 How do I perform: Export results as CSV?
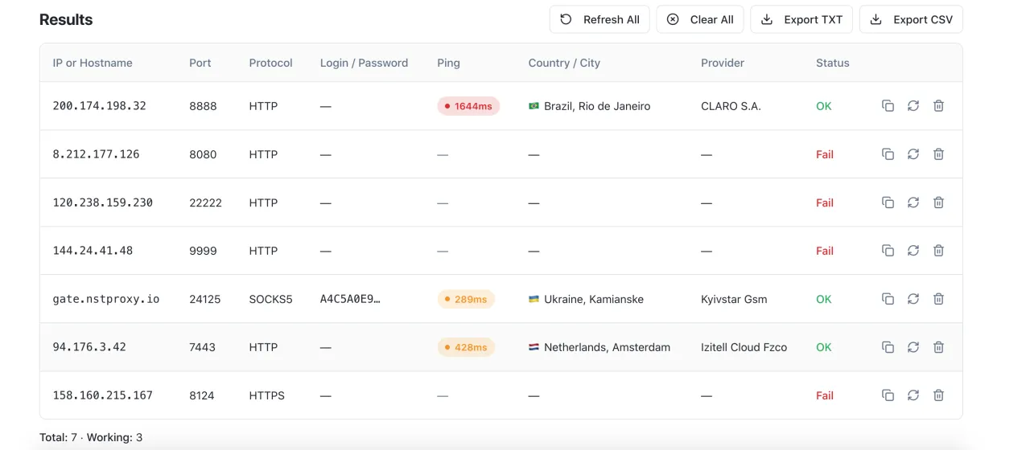(911, 19)
